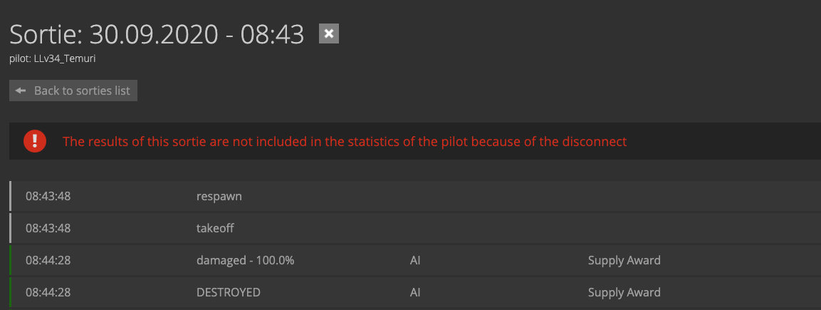The height and width of the screenshot is (310, 821).
Task: Click the green marker beside the DESTROYED row
Action: click(x=11, y=292)
